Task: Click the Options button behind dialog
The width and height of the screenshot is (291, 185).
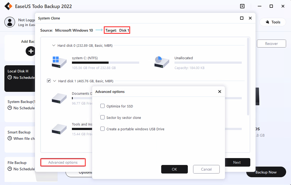Action: pos(79,174)
